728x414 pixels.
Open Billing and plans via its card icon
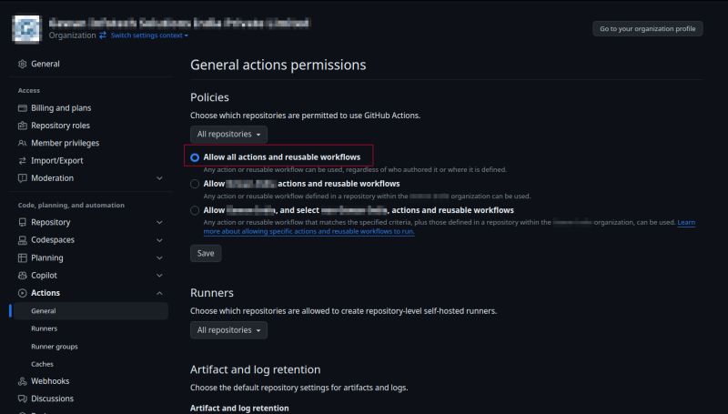pyautogui.click(x=22, y=108)
